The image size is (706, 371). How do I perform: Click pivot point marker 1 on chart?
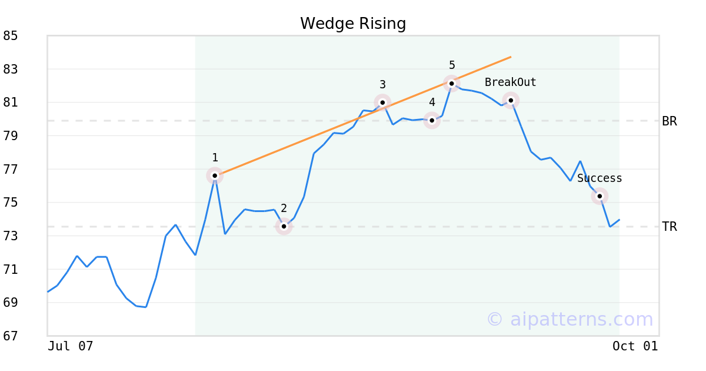click(x=215, y=175)
